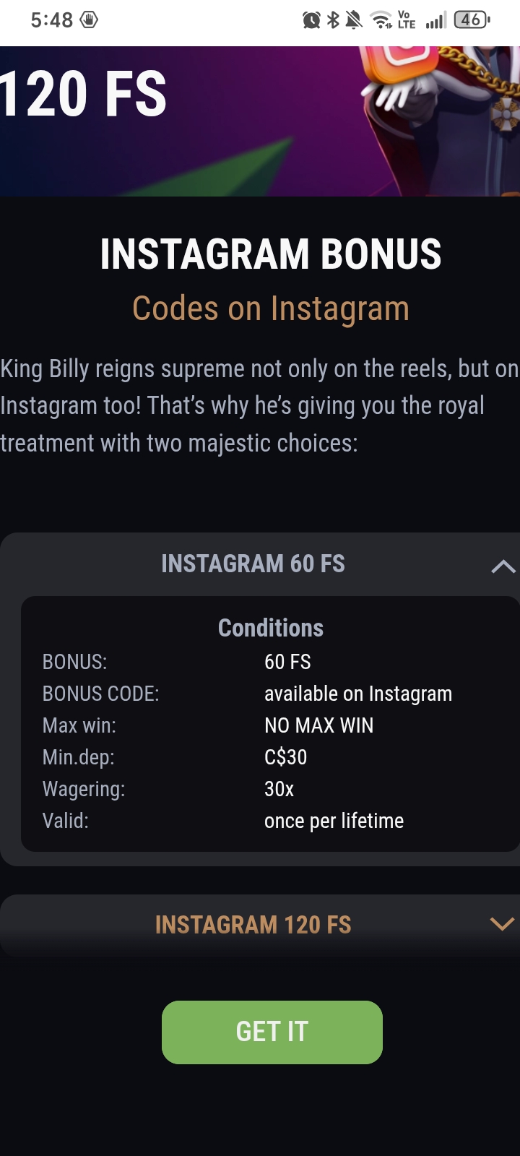
Task: Tap the Wi-Fi signal icon
Action: coord(381,20)
